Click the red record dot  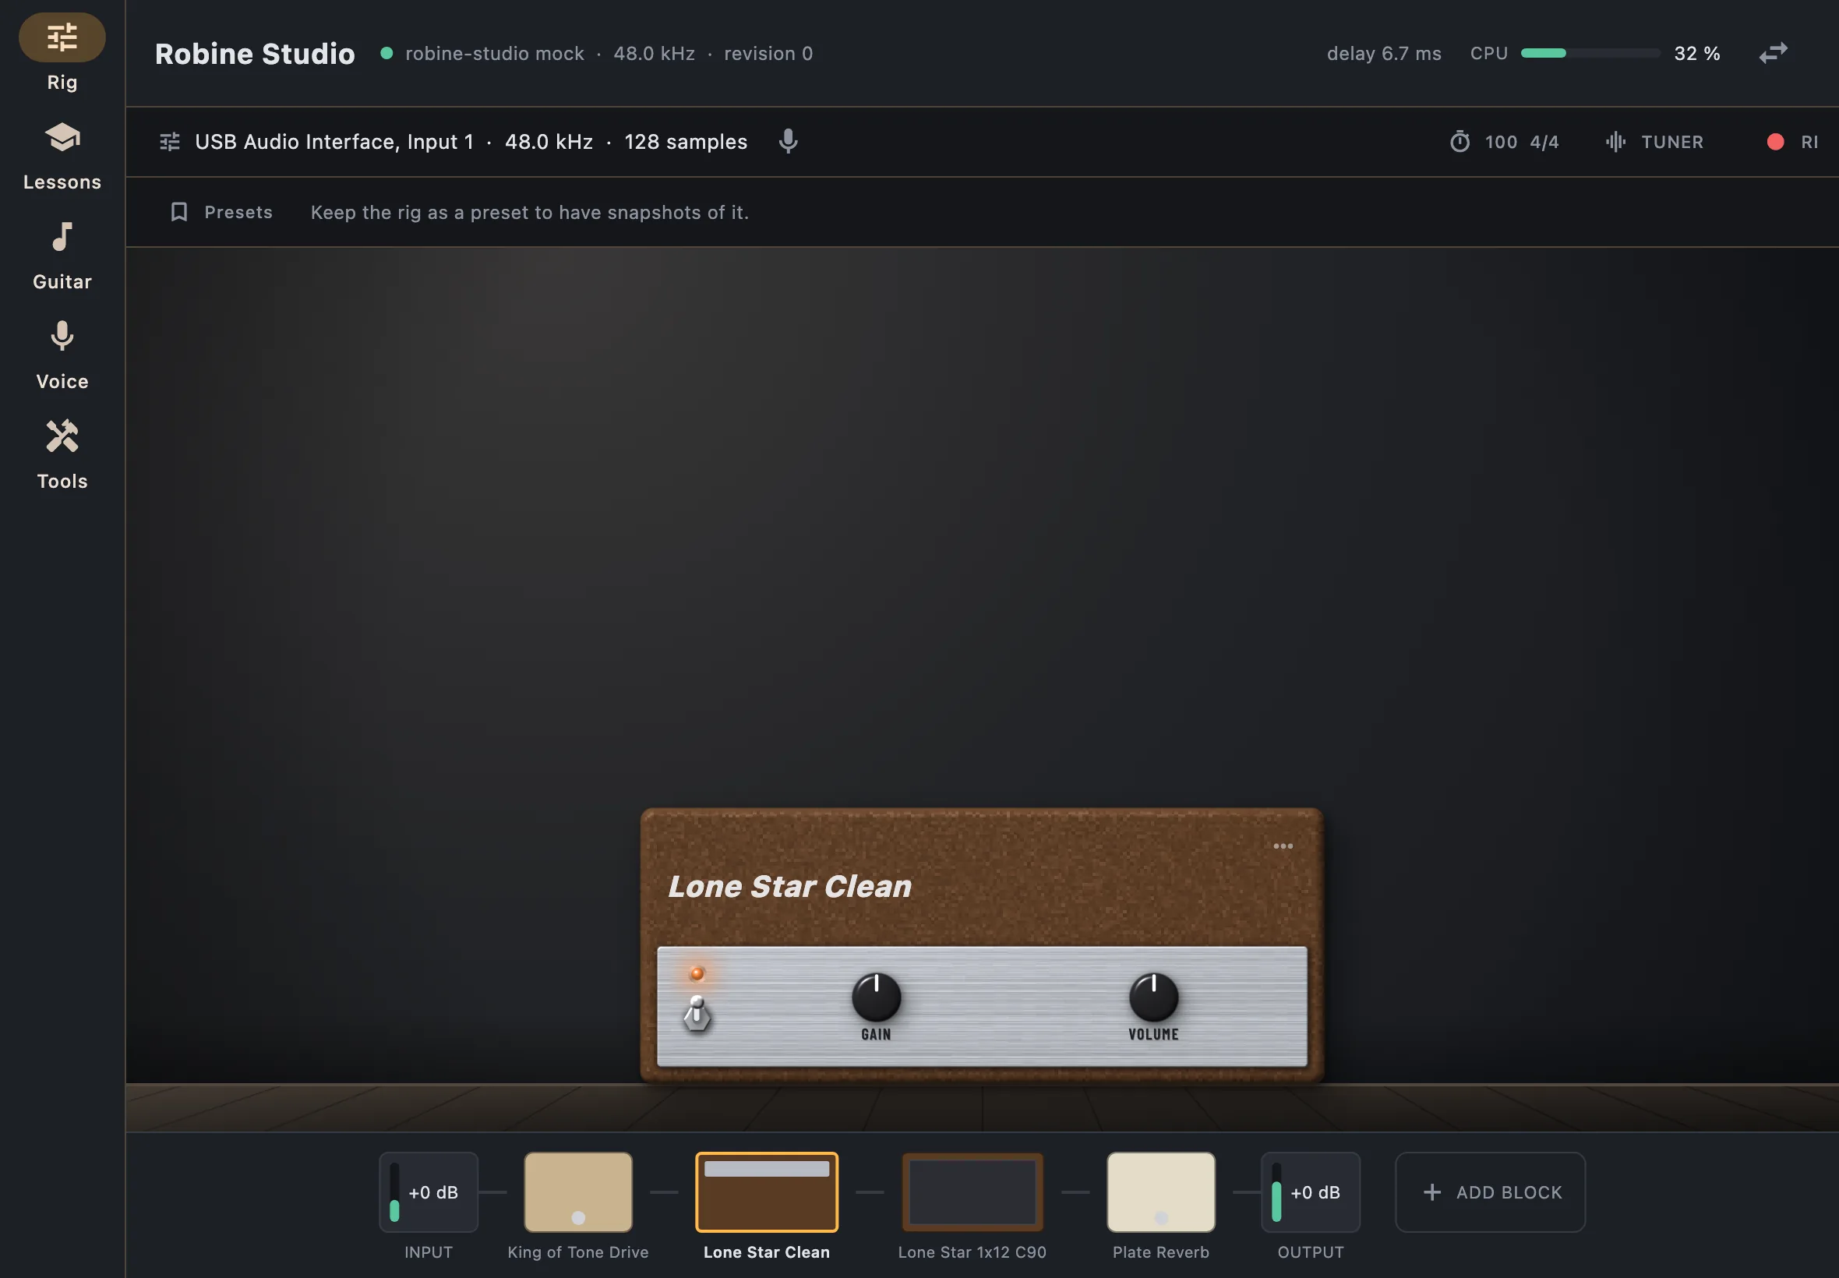tap(1775, 142)
